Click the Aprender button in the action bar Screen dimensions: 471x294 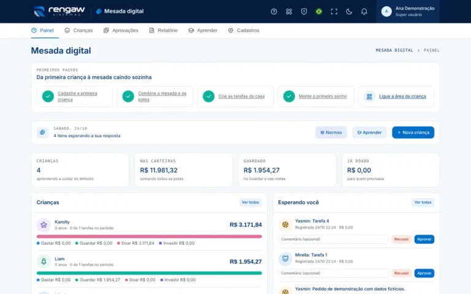tap(369, 132)
